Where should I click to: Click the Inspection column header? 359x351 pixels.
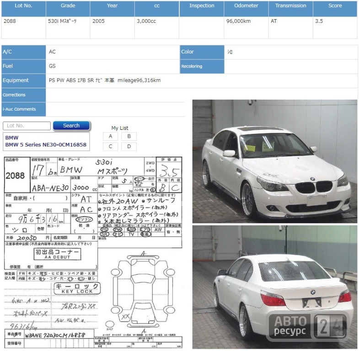coord(202,9)
